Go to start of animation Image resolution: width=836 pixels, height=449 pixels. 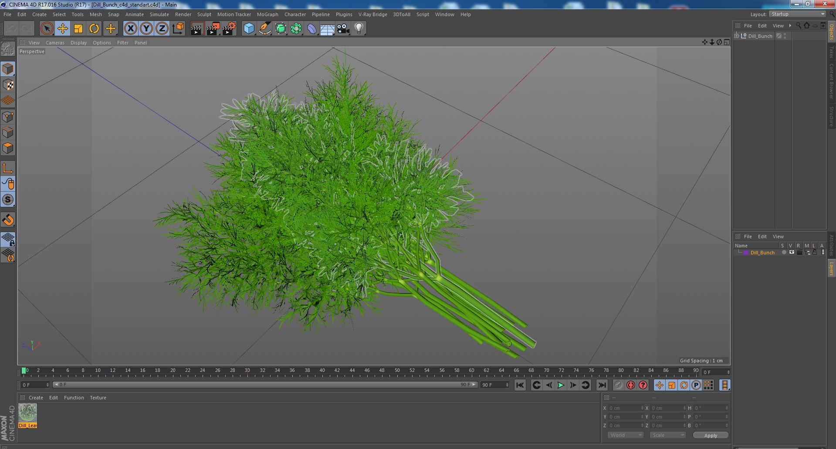(x=520, y=385)
